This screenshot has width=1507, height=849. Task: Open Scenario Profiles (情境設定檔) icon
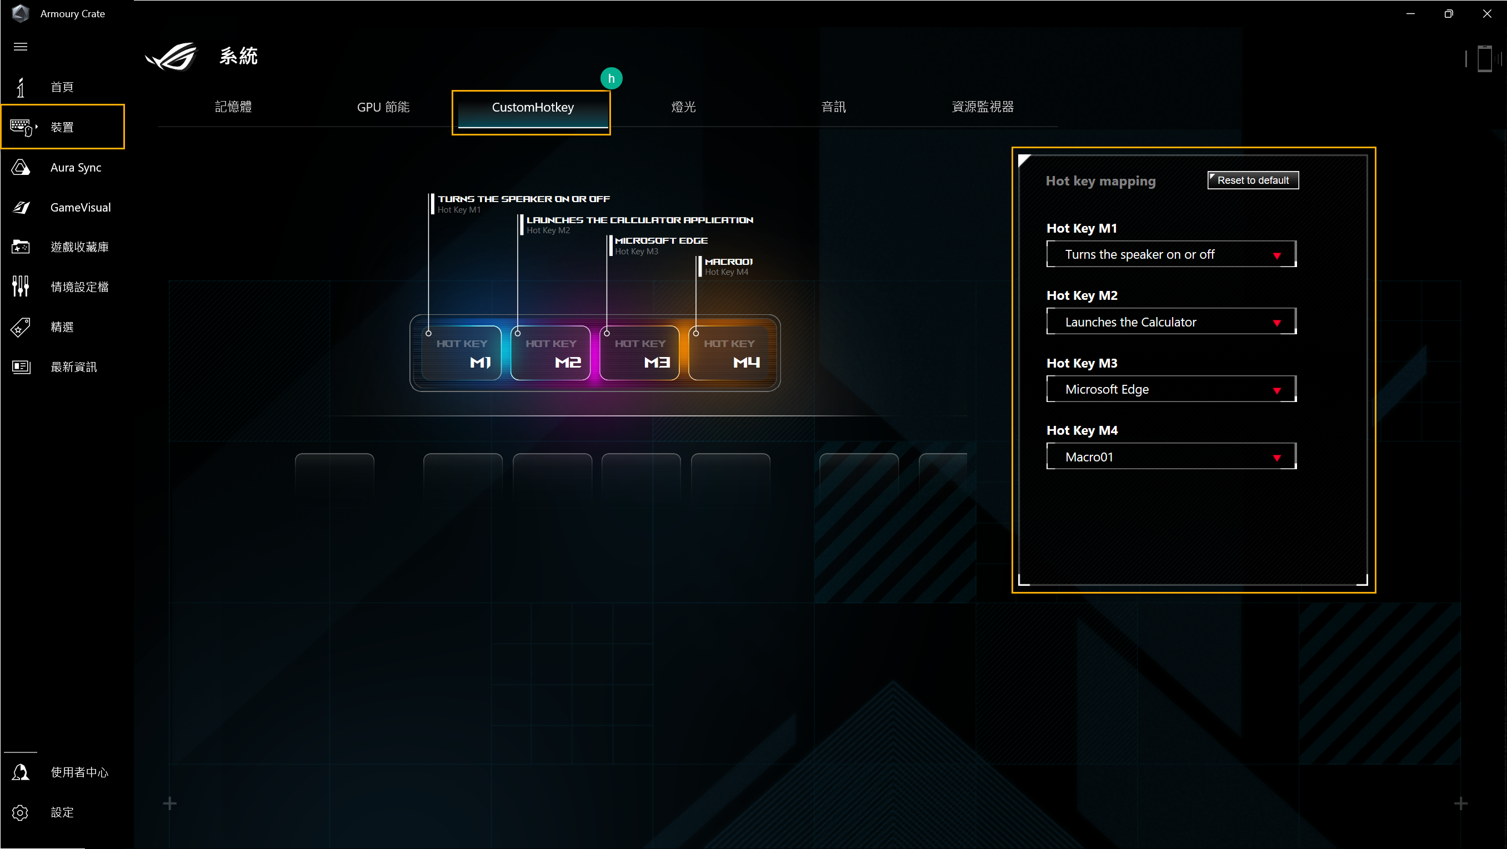(x=21, y=287)
